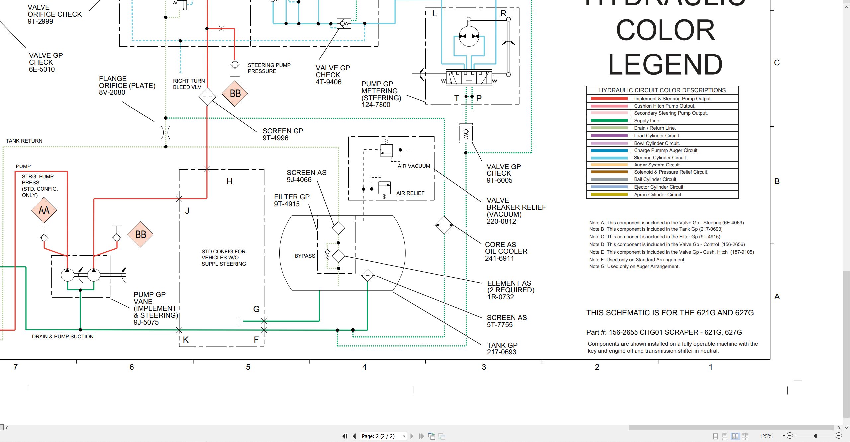
Task: Click the 'VALVE ORIFICE CHECK 9T-2999' label
Action: pyautogui.click(x=54, y=14)
